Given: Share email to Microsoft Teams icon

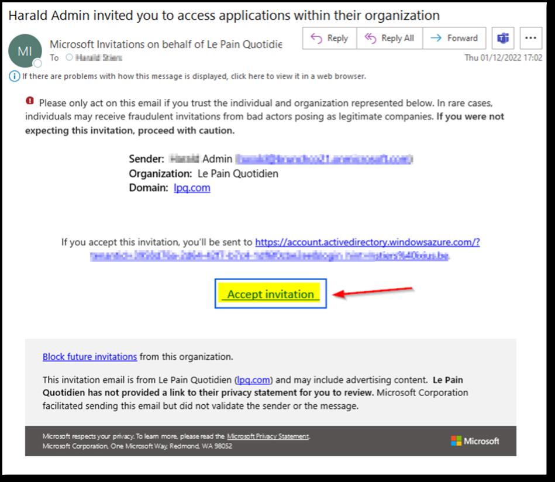Looking at the screenshot, I should pyautogui.click(x=502, y=38).
